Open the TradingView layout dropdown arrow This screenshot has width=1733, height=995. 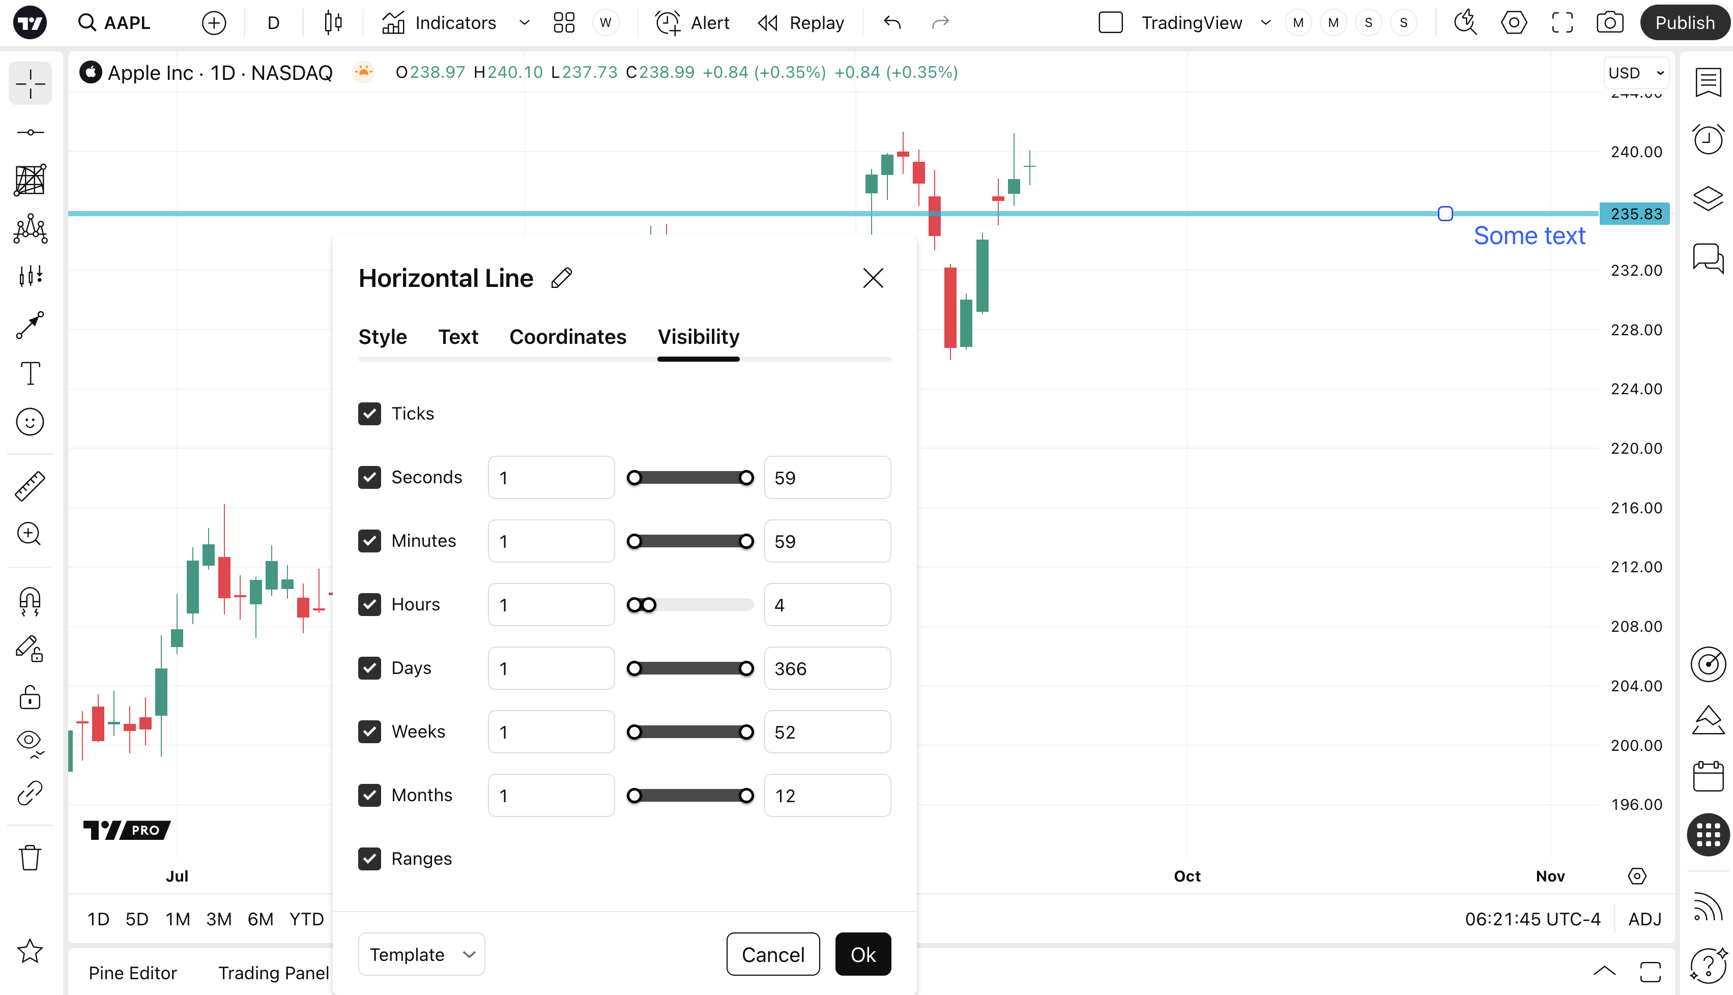coord(1265,22)
